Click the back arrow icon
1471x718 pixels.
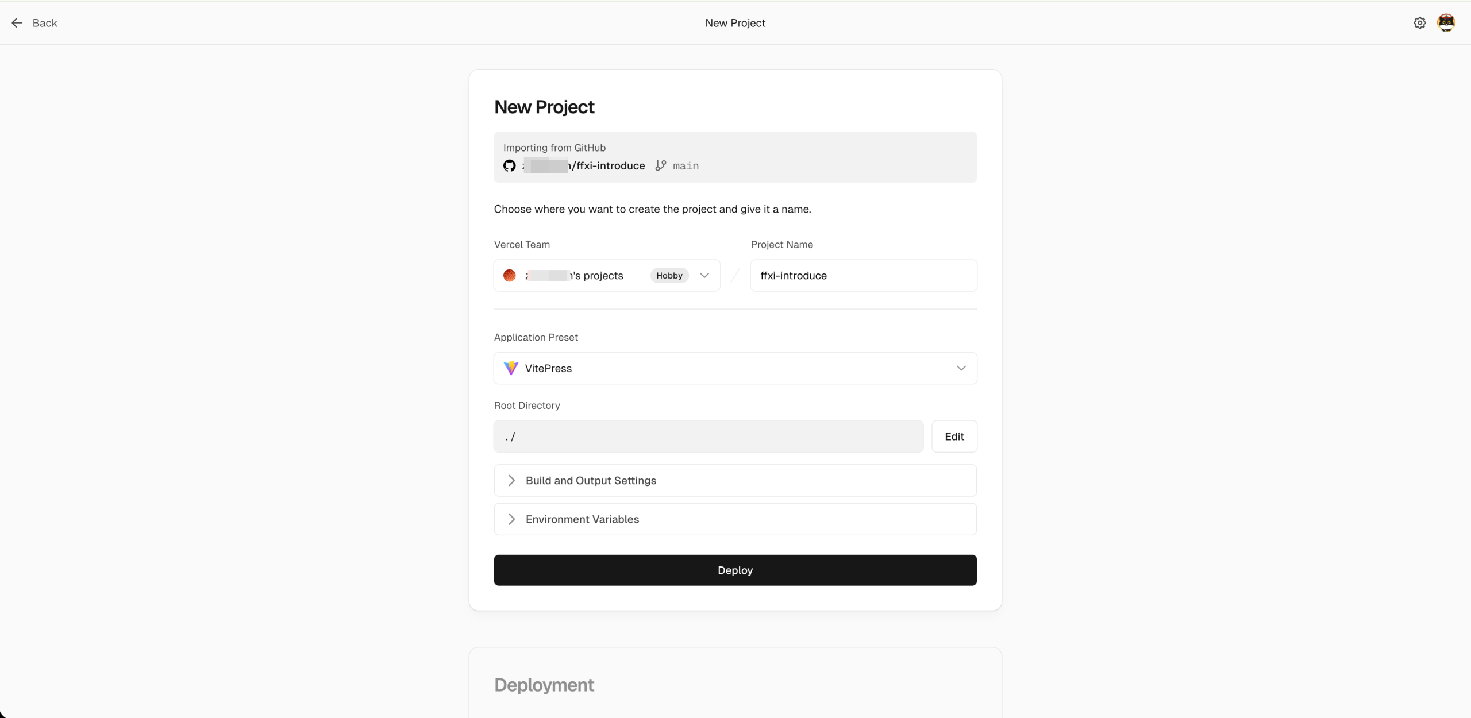point(17,23)
